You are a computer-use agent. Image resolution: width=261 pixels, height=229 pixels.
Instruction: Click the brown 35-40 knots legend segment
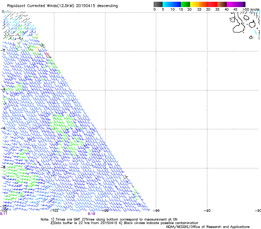222,4
